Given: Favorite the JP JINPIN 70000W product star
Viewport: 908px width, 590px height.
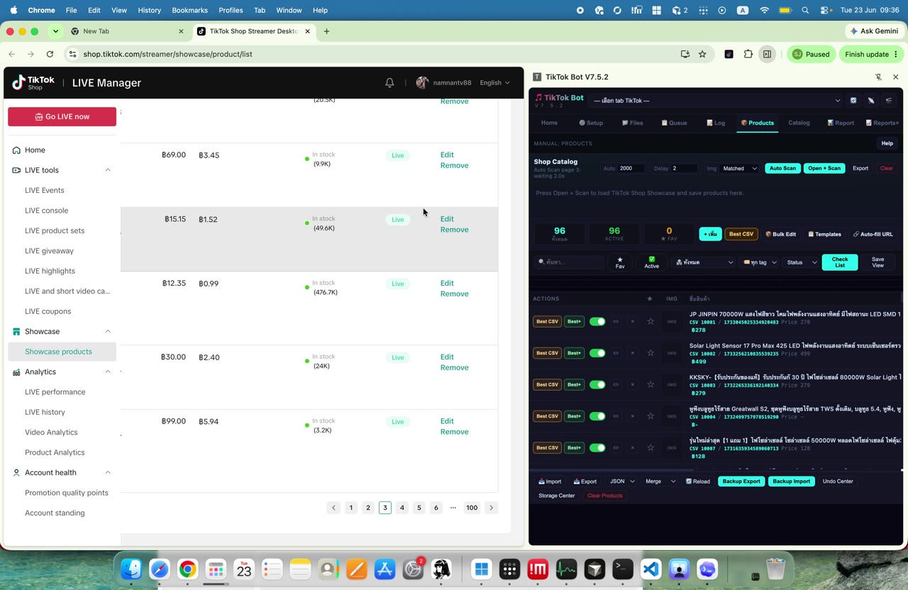Looking at the screenshot, I should (x=650, y=321).
